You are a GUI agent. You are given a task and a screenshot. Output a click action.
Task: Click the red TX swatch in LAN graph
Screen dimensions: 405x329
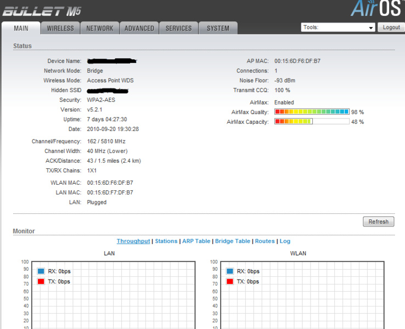41,281
